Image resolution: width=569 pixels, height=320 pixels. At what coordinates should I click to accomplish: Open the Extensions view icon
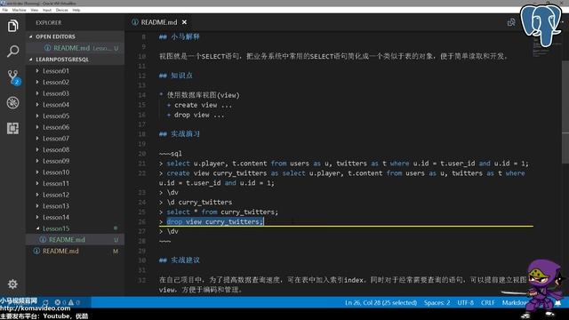pos(12,128)
